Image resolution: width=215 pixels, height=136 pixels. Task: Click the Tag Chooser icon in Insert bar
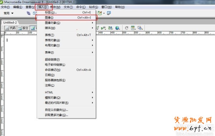[109, 13]
